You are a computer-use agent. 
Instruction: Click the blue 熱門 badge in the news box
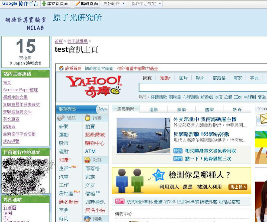pos(178,159)
